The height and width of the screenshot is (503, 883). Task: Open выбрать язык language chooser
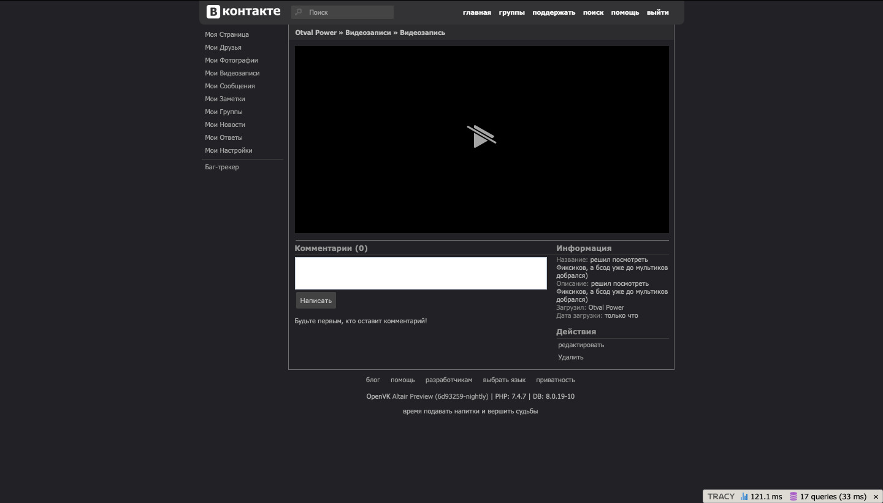point(504,380)
